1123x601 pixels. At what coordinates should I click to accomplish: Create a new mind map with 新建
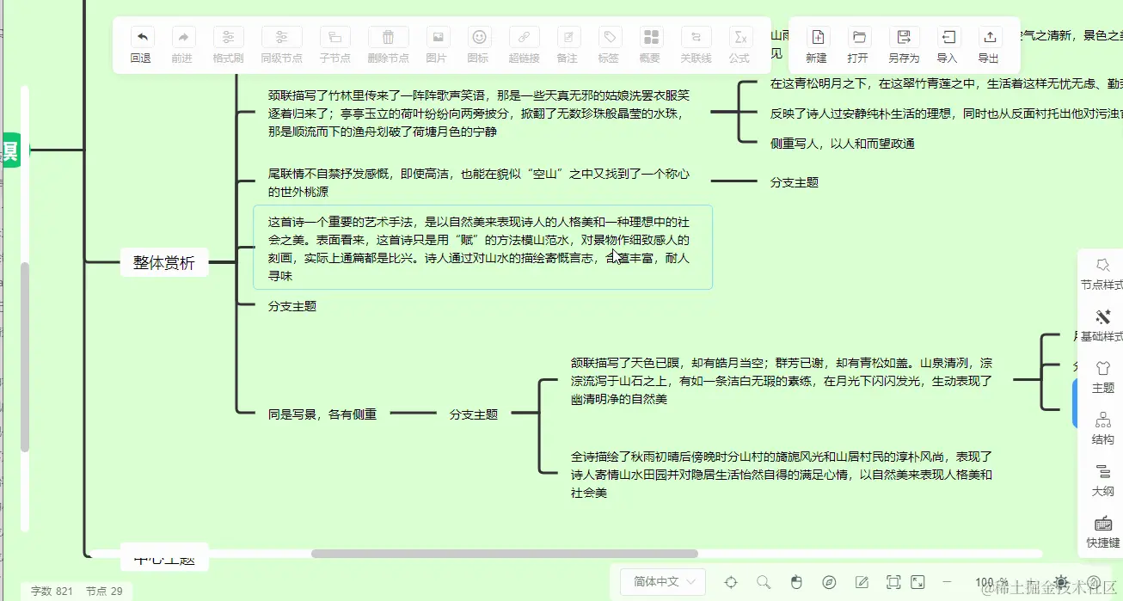(815, 45)
